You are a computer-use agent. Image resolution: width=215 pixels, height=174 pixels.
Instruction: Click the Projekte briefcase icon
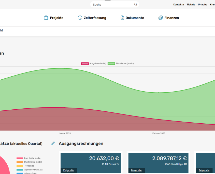tap(46, 18)
